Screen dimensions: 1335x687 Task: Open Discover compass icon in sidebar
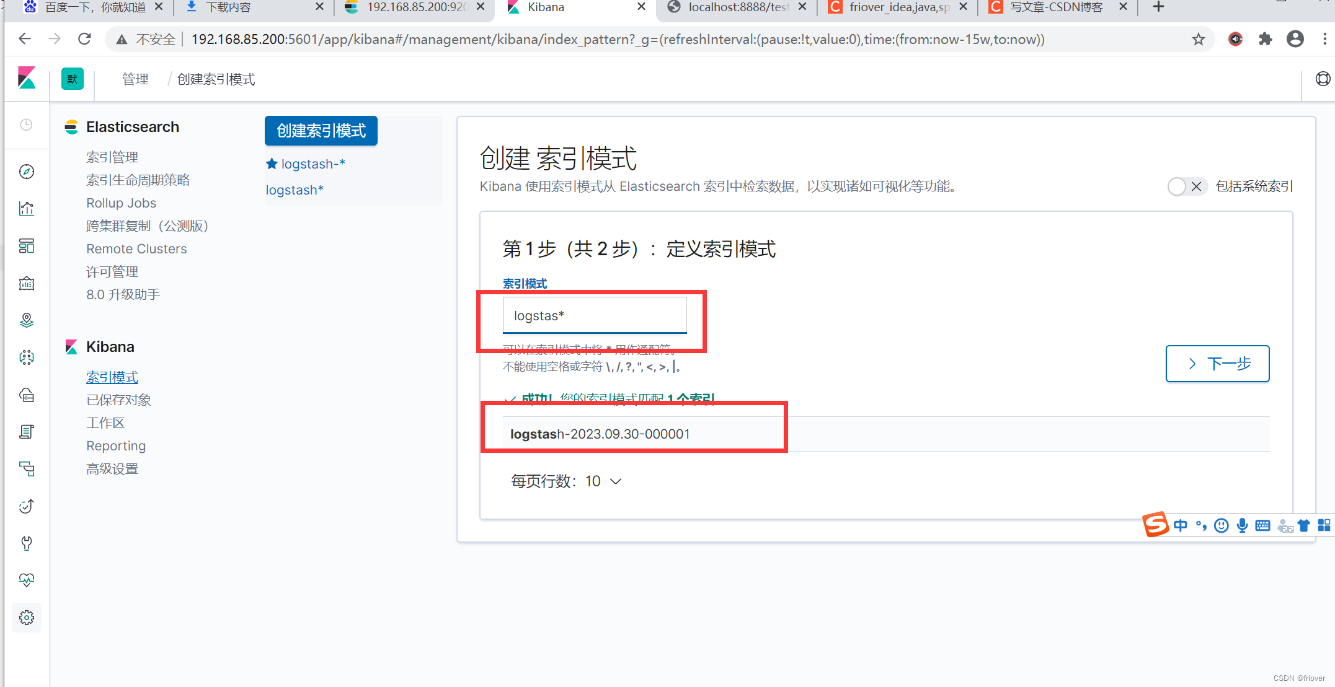(27, 172)
